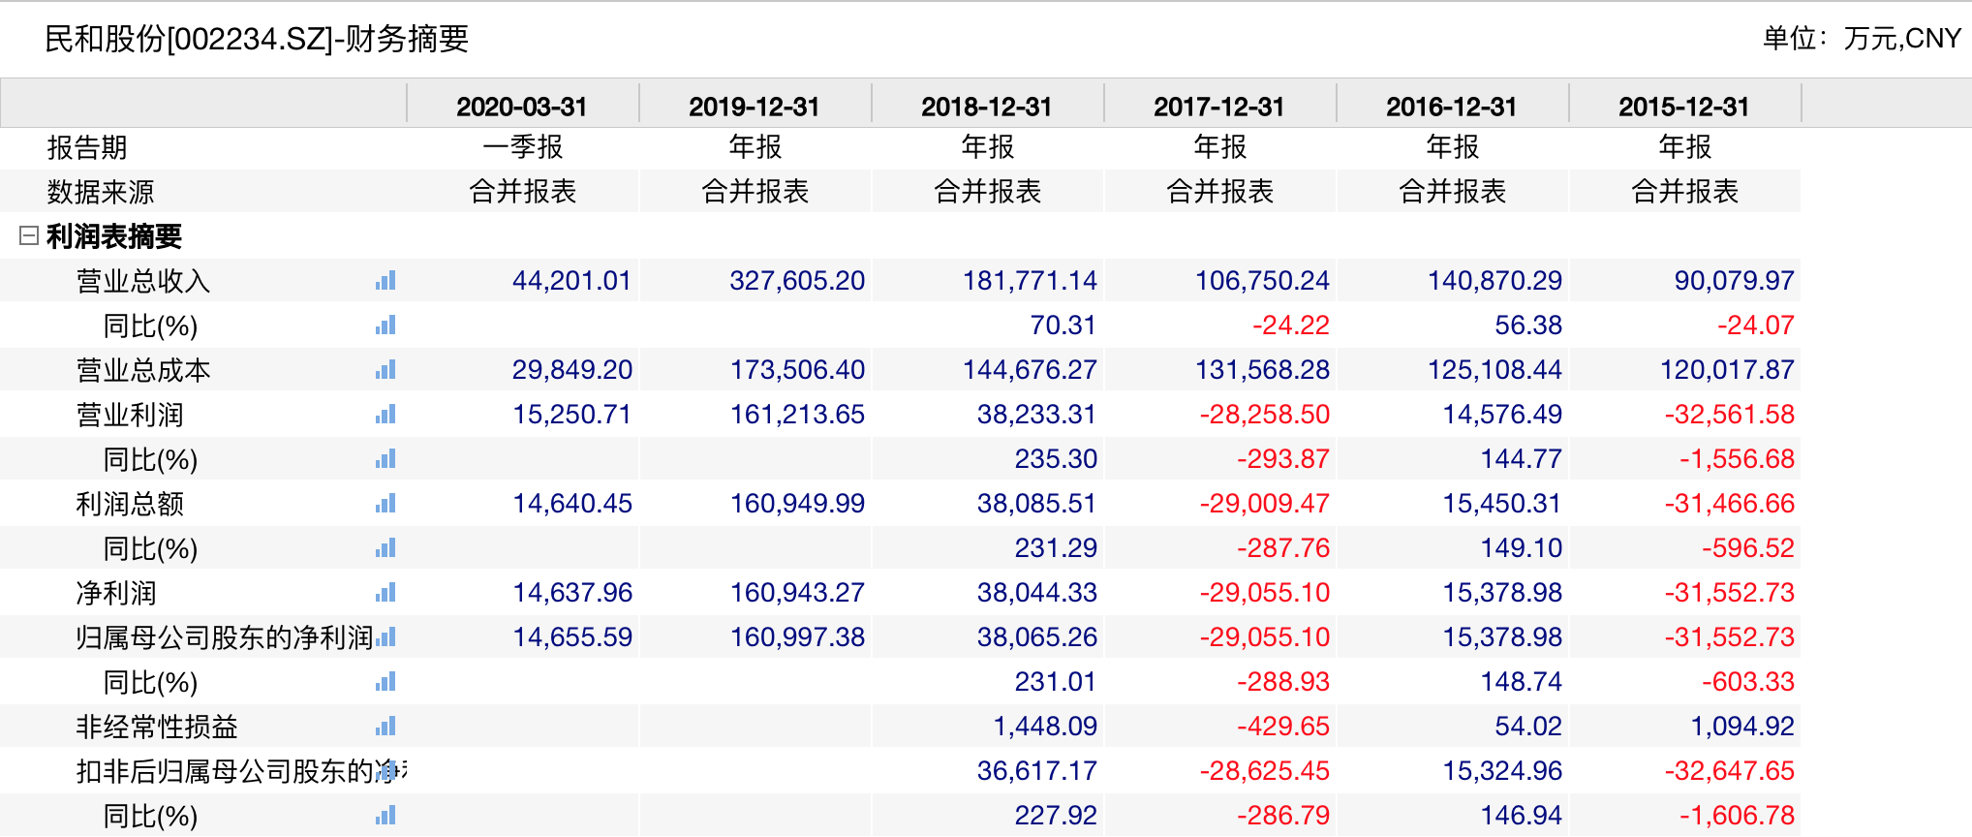Click revenue value 327,605.20
This screenshot has height=837, width=1972.
[x=797, y=281]
